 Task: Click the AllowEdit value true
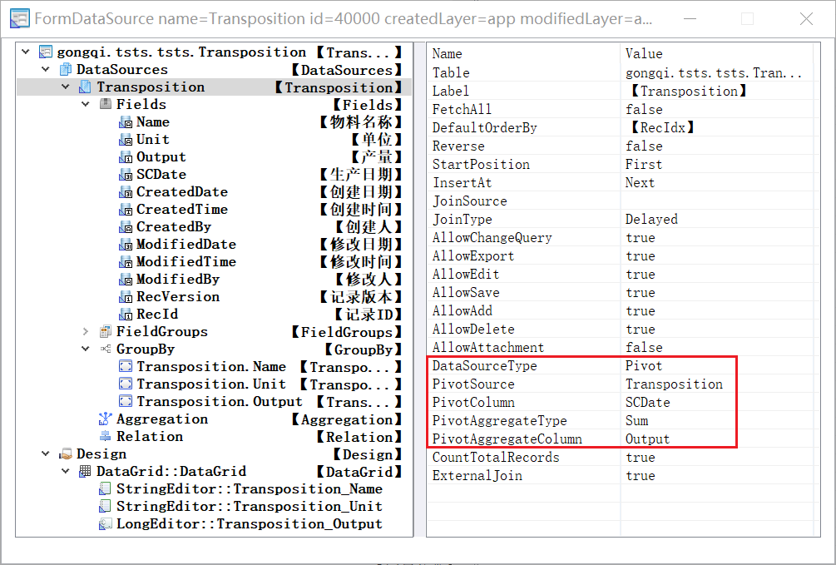[x=640, y=275]
